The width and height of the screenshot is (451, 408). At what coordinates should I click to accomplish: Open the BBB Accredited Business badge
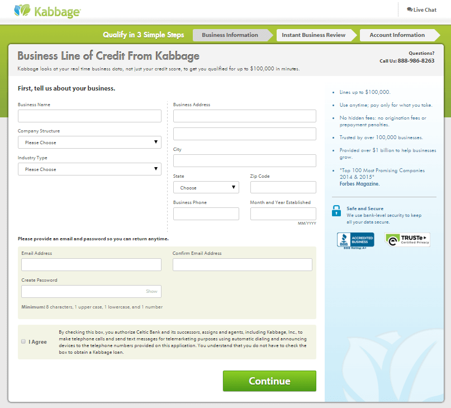pos(355,240)
